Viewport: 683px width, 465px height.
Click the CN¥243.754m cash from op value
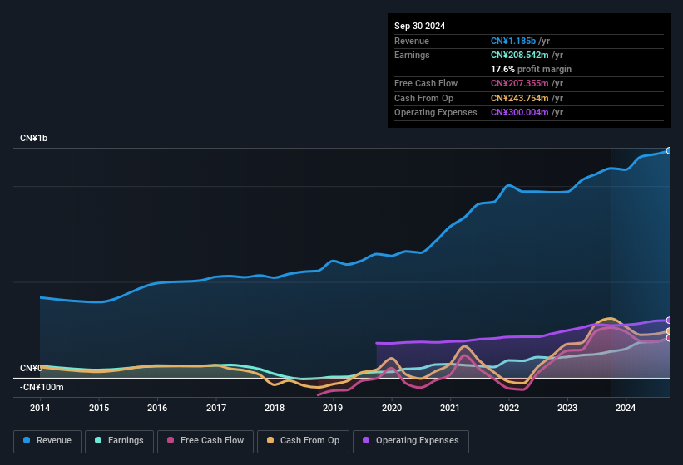coord(520,98)
